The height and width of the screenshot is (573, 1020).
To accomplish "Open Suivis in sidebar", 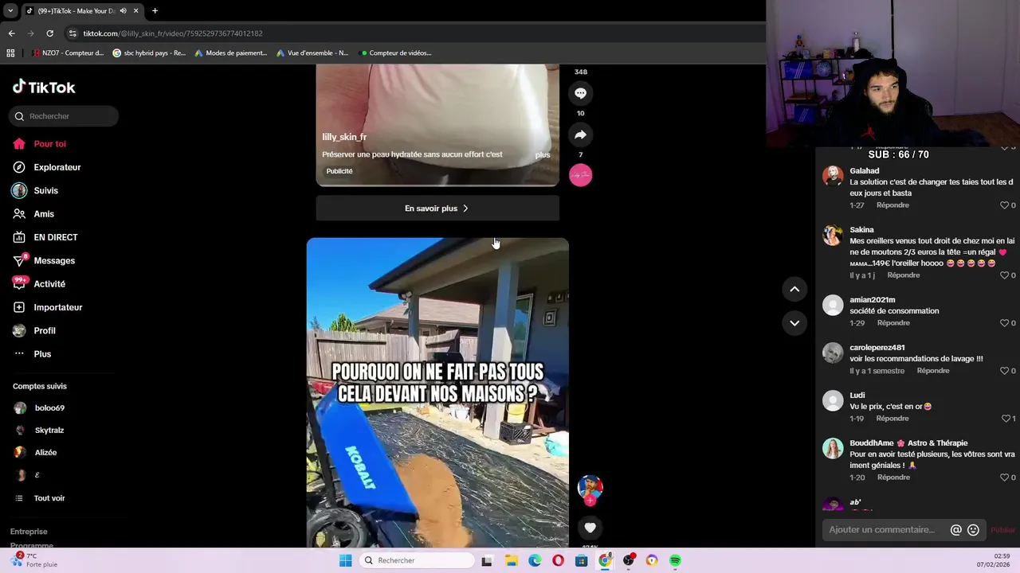I will click(45, 191).
